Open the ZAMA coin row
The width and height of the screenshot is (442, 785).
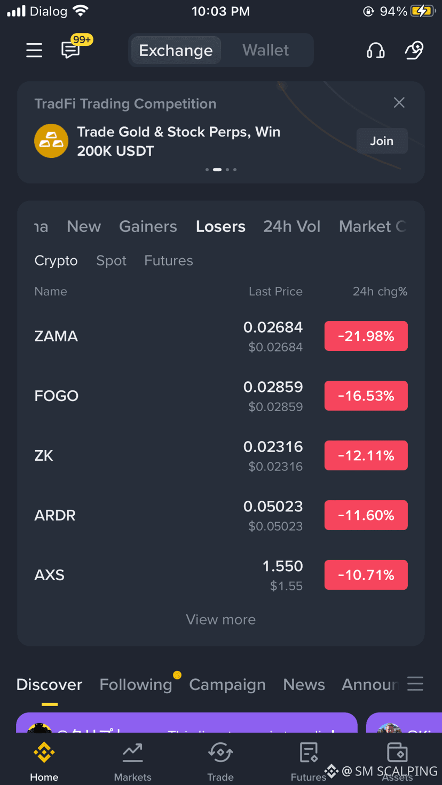coord(221,336)
